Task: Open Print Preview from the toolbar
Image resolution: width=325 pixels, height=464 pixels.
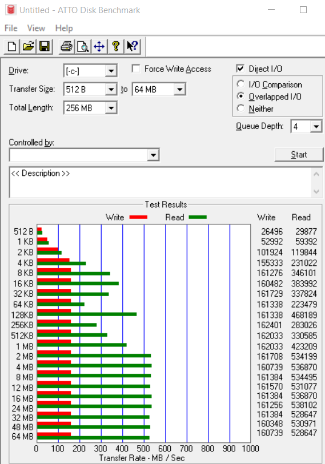Action: (83, 46)
